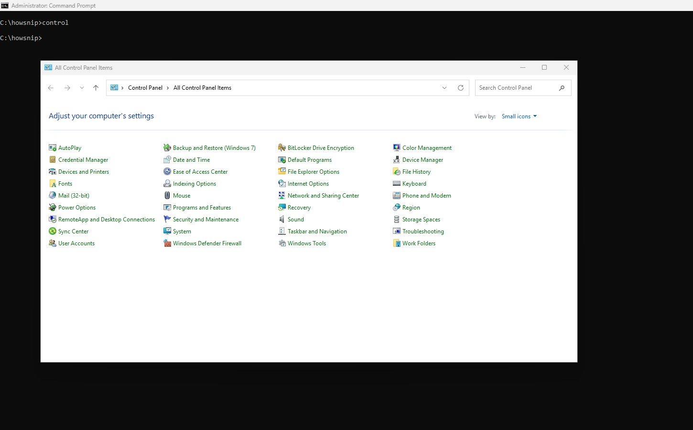
Task: Open the View by Small icons dropdown
Action: tap(519, 116)
